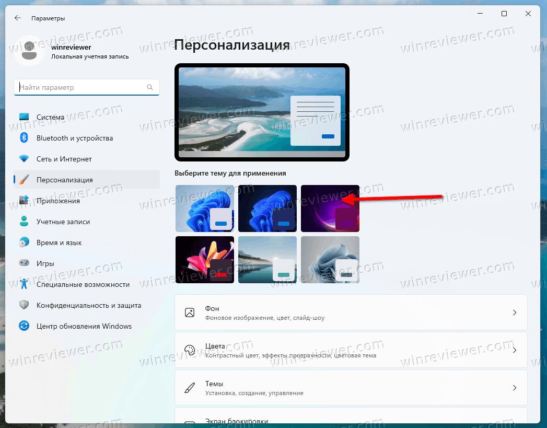The image size is (547, 428).
Task: Expand the Цвета settings chevron
Action: (x=514, y=350)
